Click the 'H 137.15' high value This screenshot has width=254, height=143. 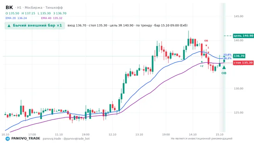pyautogui.click(x=28, y=13)
